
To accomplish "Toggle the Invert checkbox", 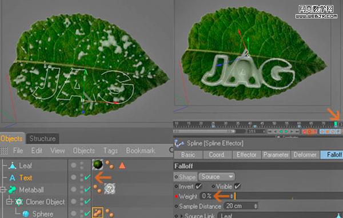I will pyautogui.click(x=198, y=186).
